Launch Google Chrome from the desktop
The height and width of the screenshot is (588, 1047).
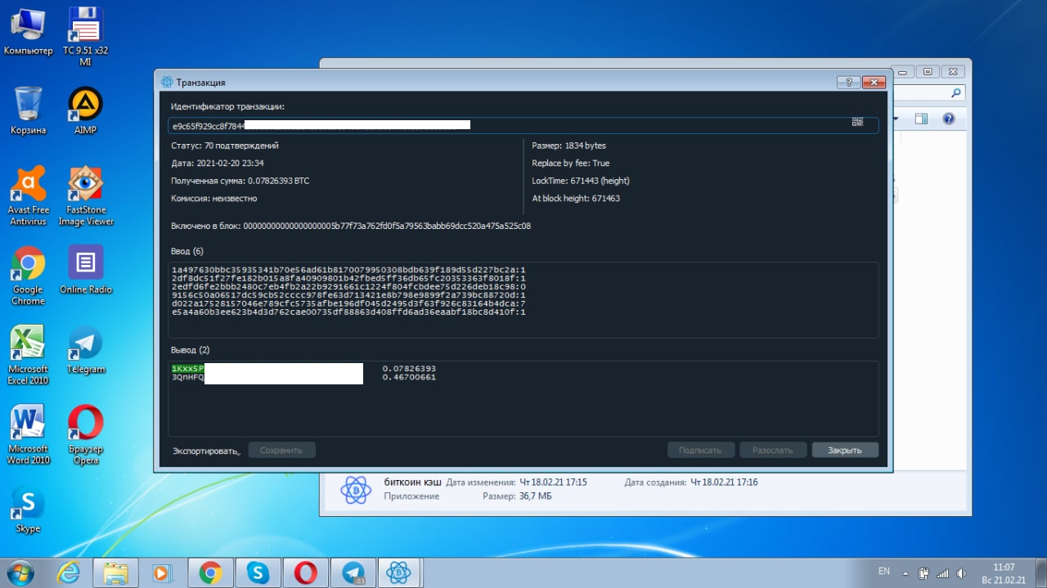pyautogui.click(x=28, y=276)
